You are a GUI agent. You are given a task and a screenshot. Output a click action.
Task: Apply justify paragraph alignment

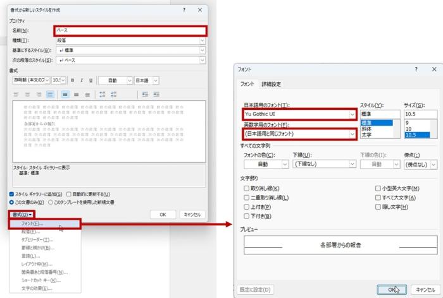[50, 94]
